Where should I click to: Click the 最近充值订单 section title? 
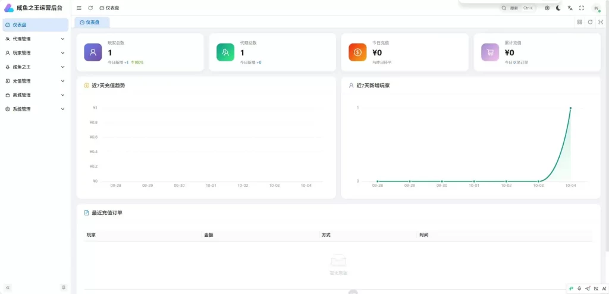click(x=107, y=212)
